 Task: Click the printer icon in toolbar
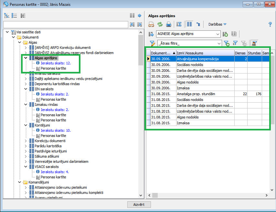pyautogui.click(x=168, y=24)
